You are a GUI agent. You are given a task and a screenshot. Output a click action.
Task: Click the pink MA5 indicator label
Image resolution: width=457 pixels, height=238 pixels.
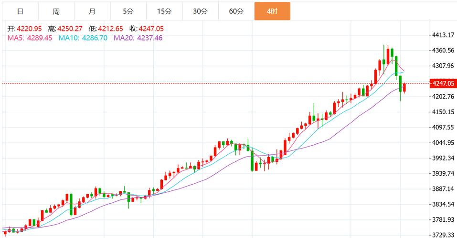pos(30,38)
